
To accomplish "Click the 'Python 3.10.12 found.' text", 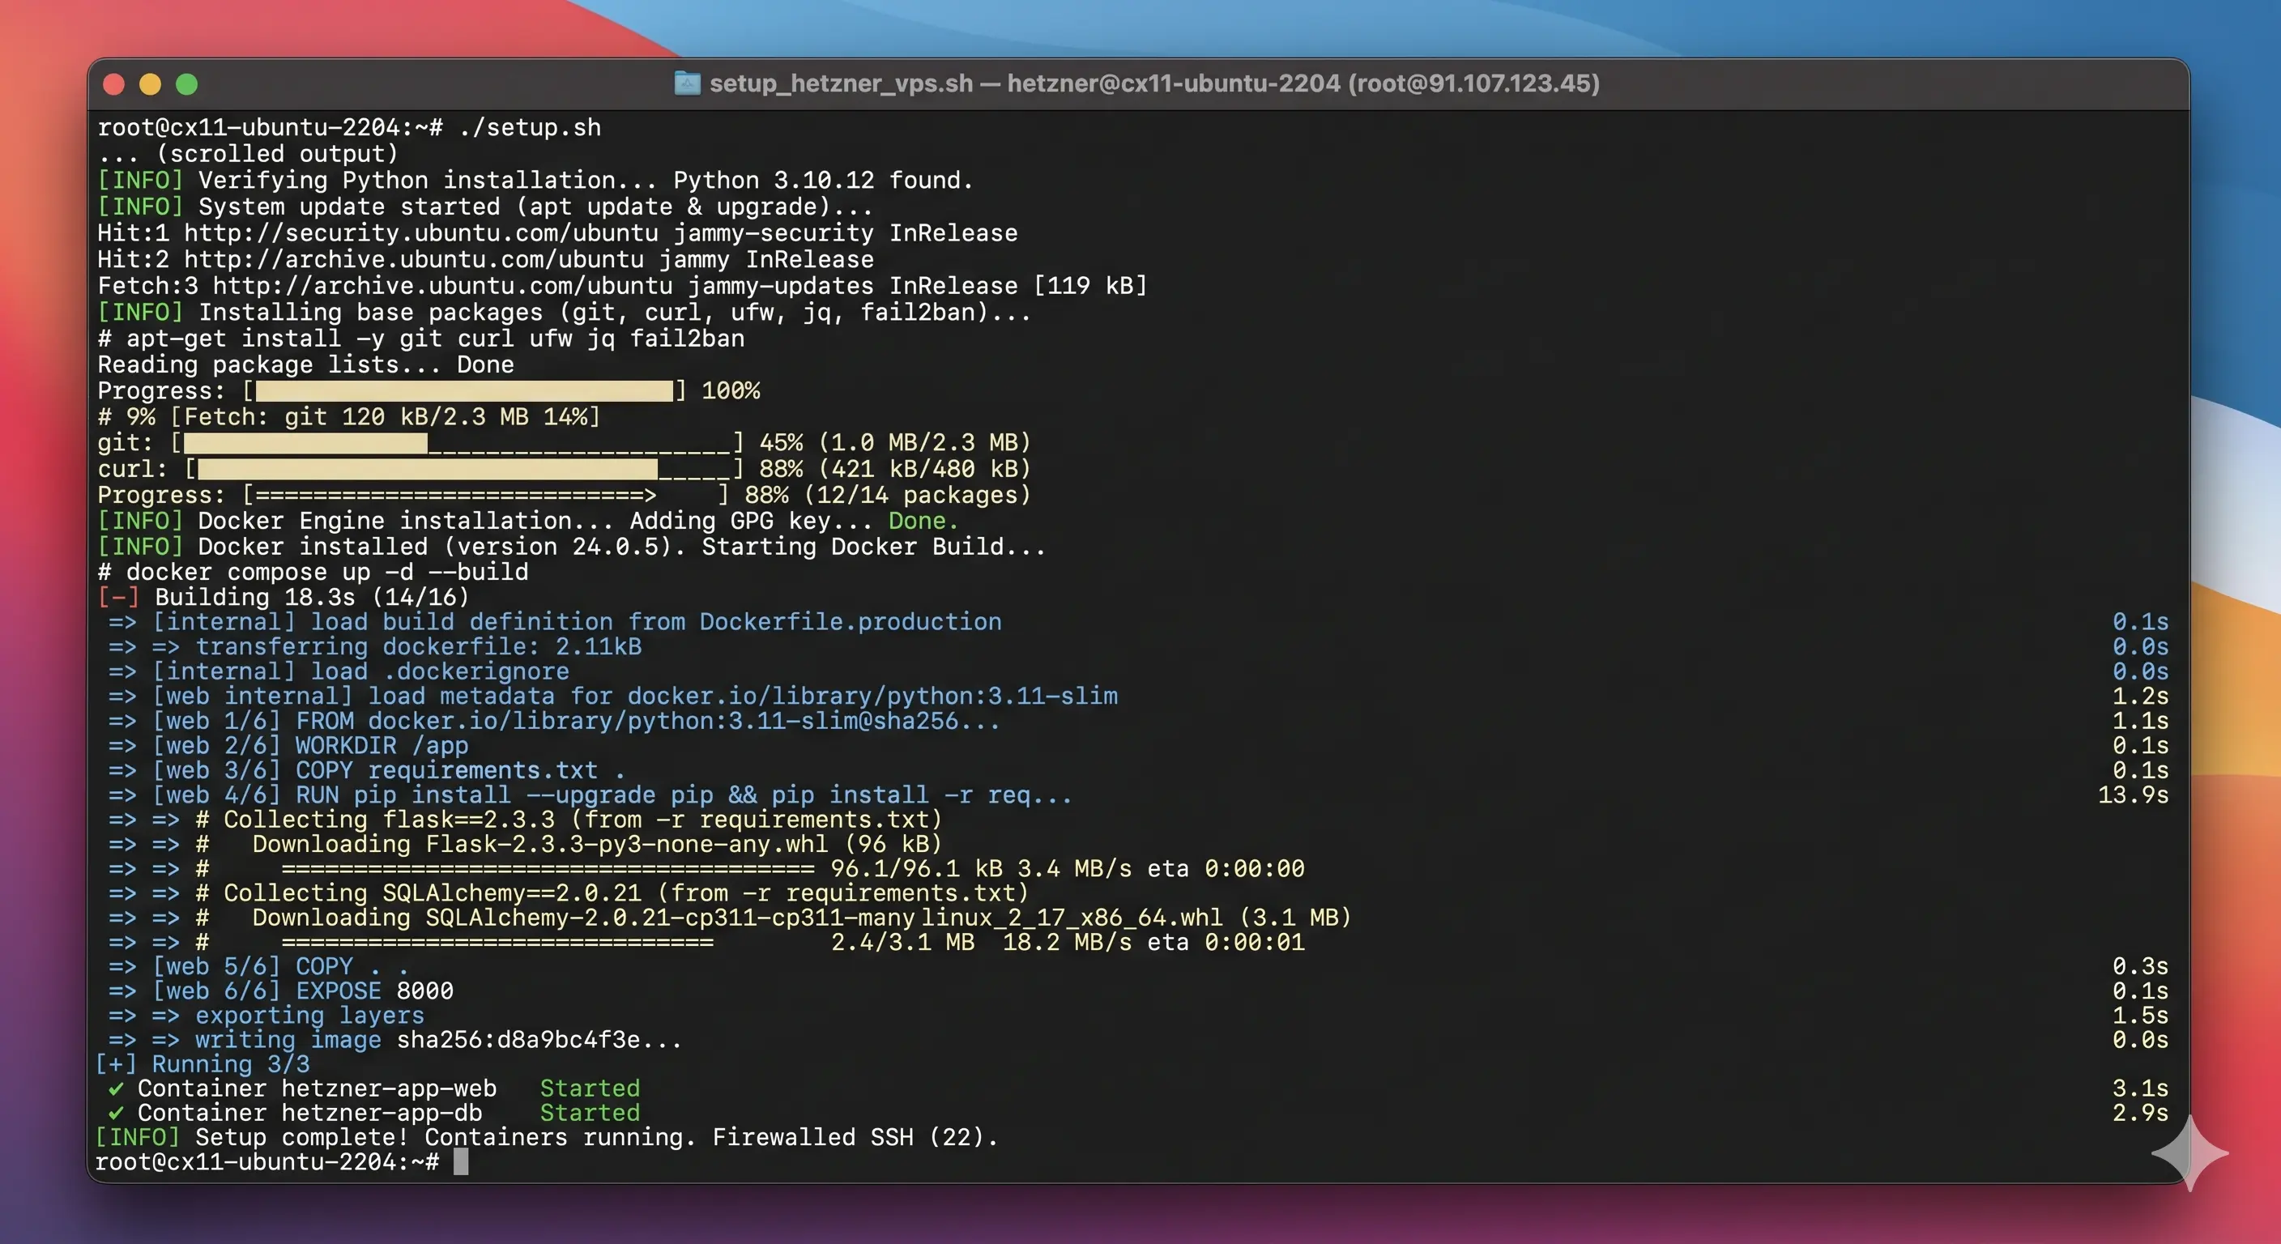I will [x=823, y=180].
